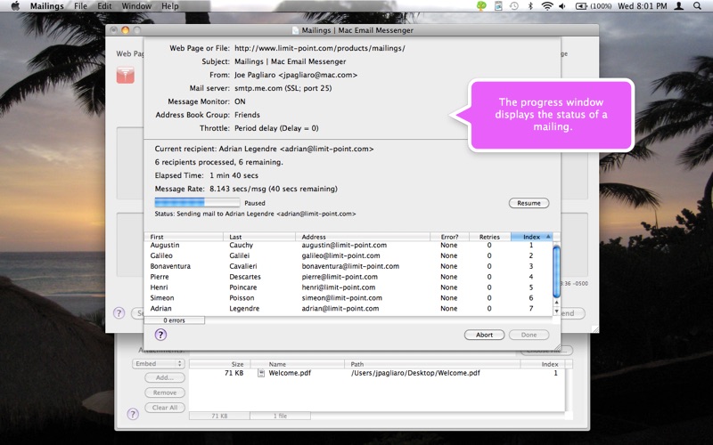Sort attachments by Name column
713x445 pixels.
pyautogui.click(x=298, y=364)
